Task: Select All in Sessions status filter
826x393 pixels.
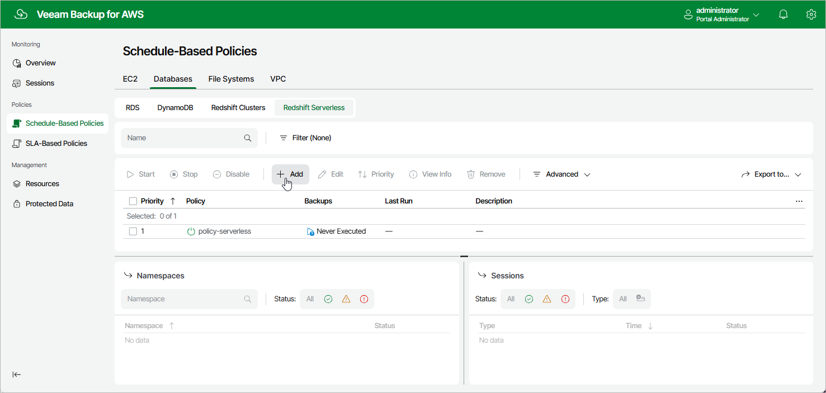Action: pyautogui.click(x=511, y=299)
